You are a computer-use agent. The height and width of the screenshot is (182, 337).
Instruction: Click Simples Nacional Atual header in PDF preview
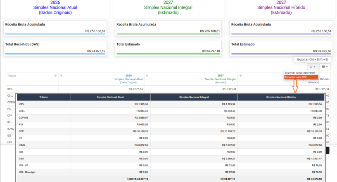coord(110,97)
